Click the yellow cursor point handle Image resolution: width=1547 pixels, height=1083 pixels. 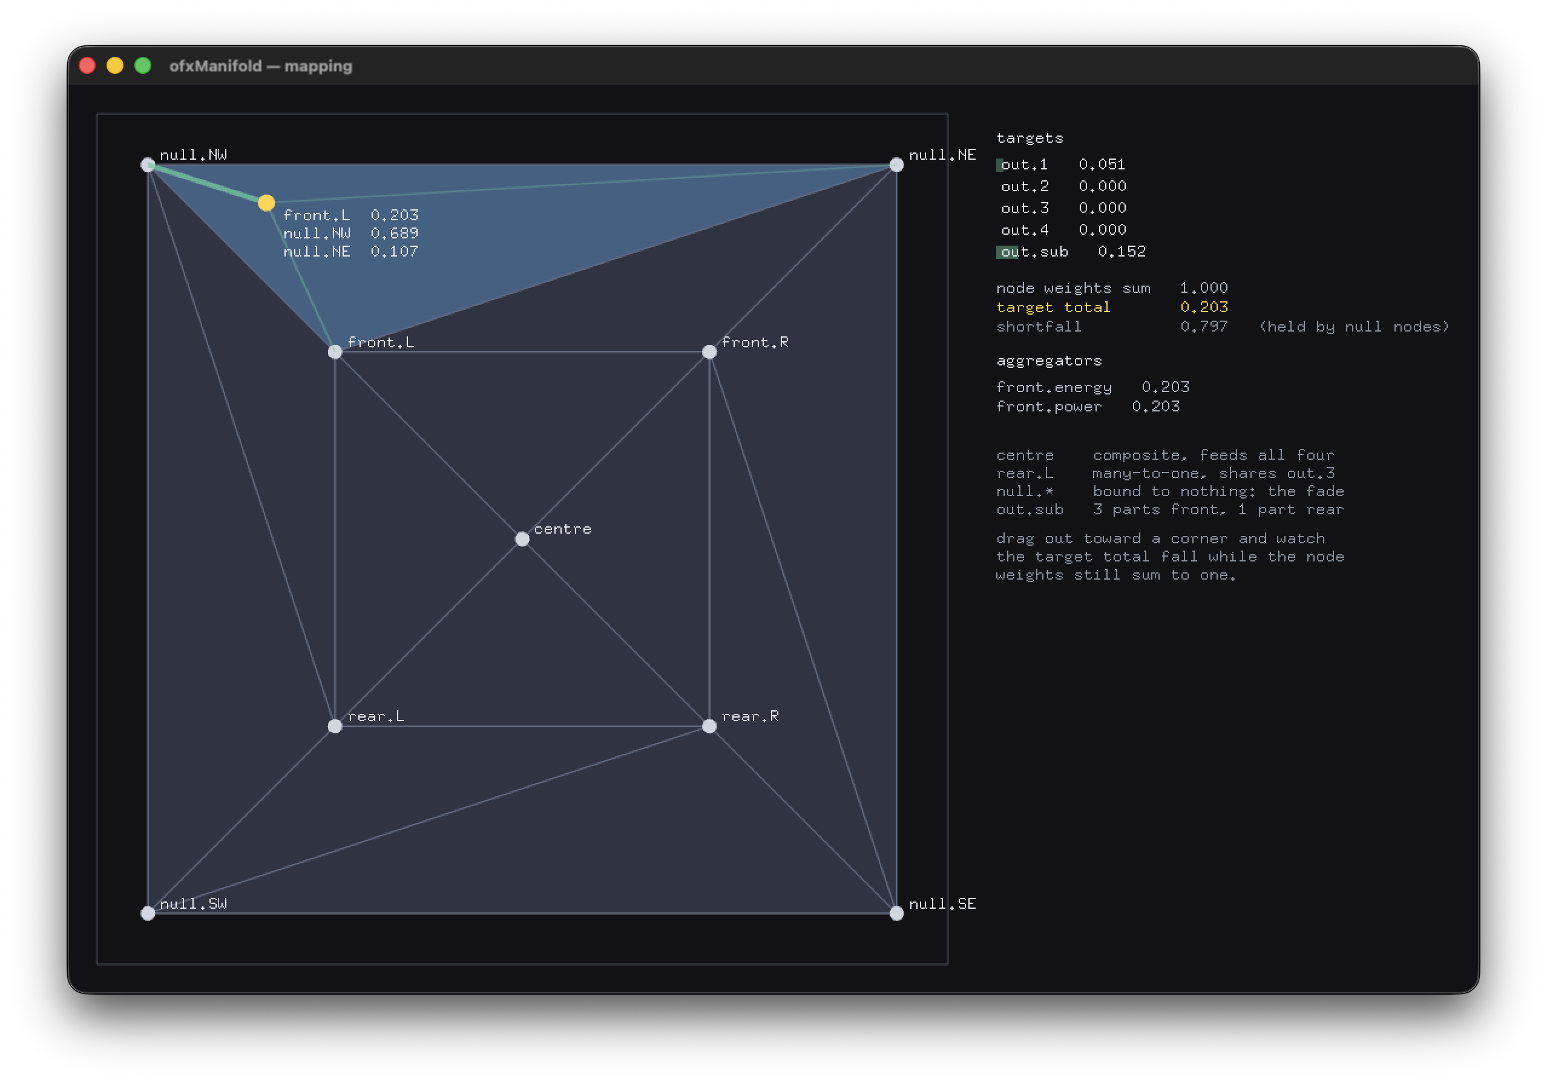266,202
